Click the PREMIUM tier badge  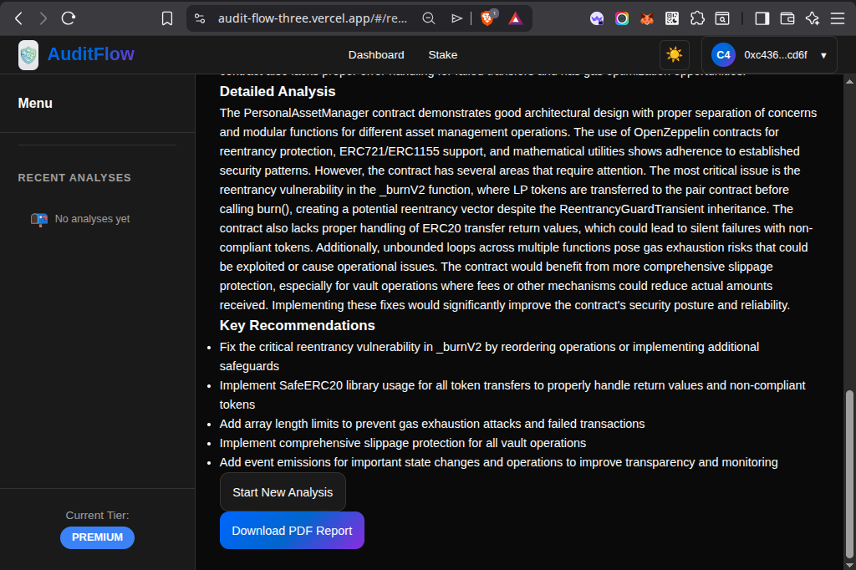[97, 537]
